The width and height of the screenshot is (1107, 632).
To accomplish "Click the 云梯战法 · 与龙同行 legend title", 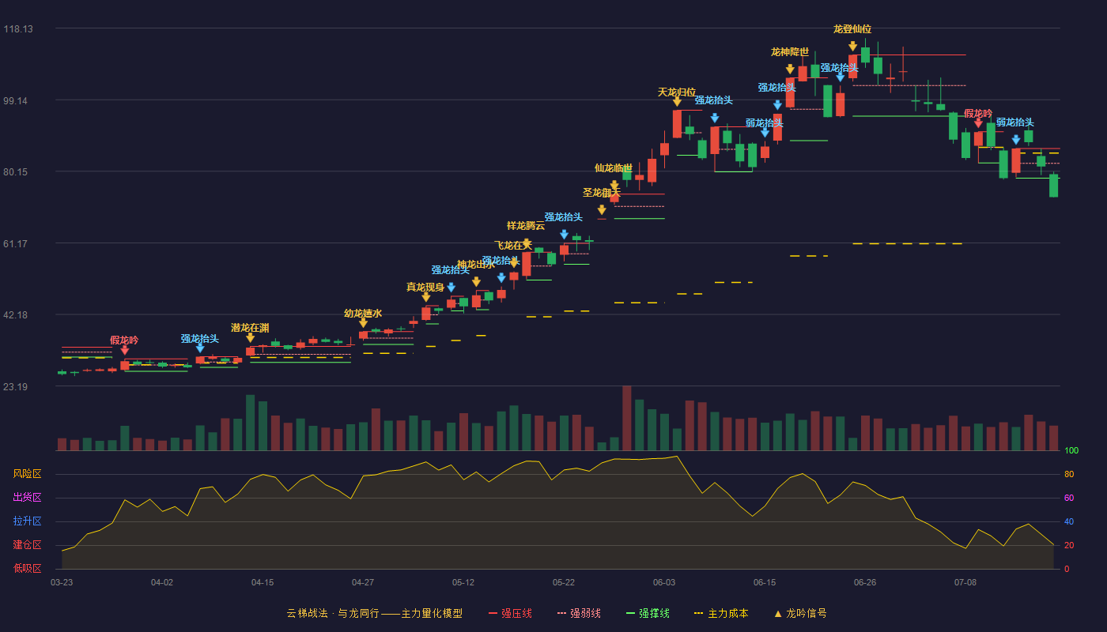I will [374, 613].
